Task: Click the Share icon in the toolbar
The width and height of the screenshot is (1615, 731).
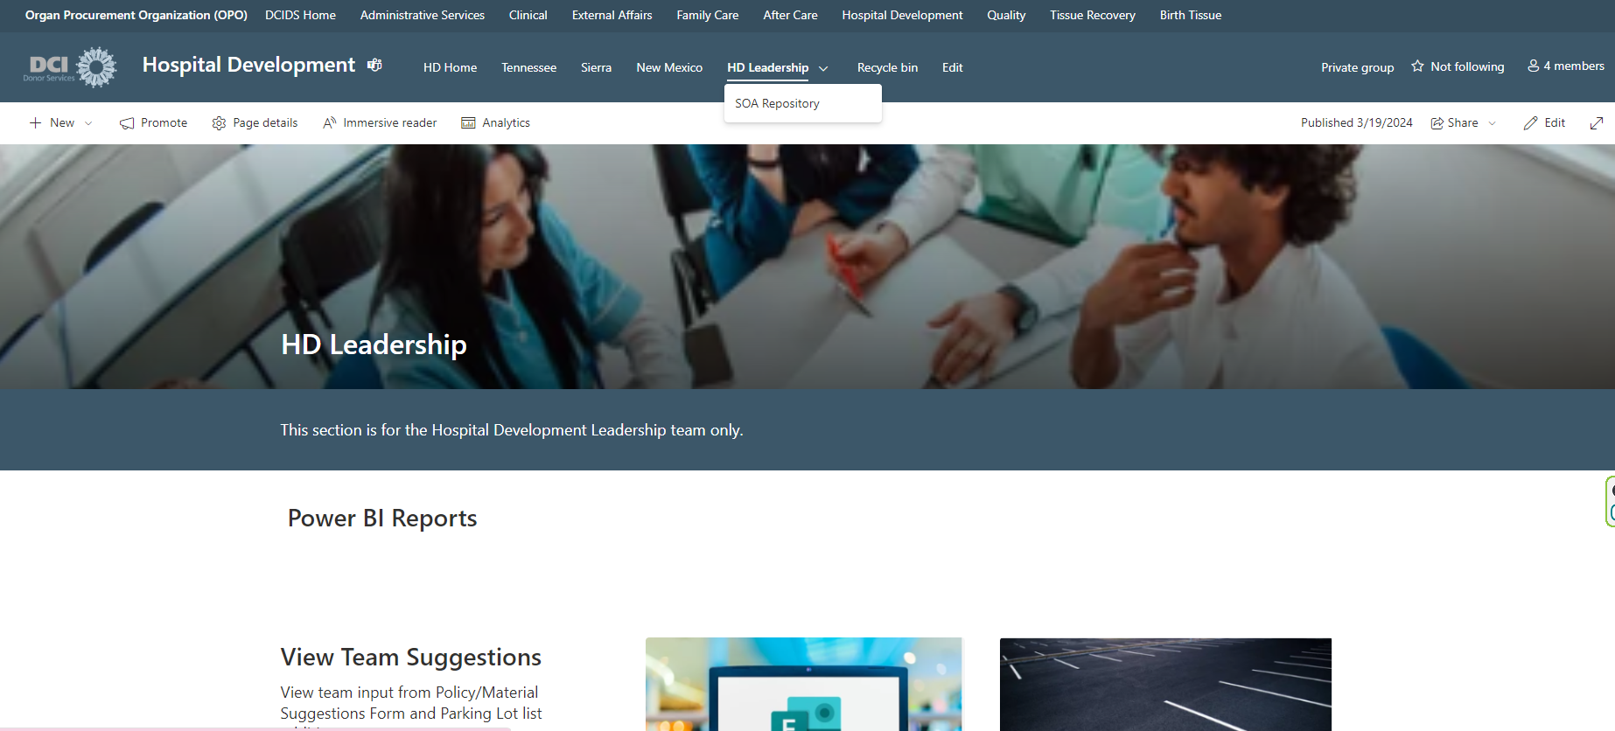Action: click(1437, 123)
